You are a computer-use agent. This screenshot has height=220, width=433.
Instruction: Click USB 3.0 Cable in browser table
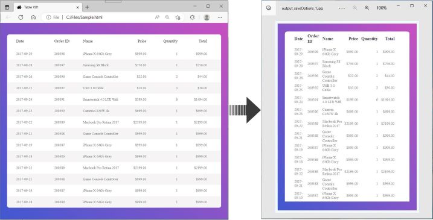pos(93,88)
